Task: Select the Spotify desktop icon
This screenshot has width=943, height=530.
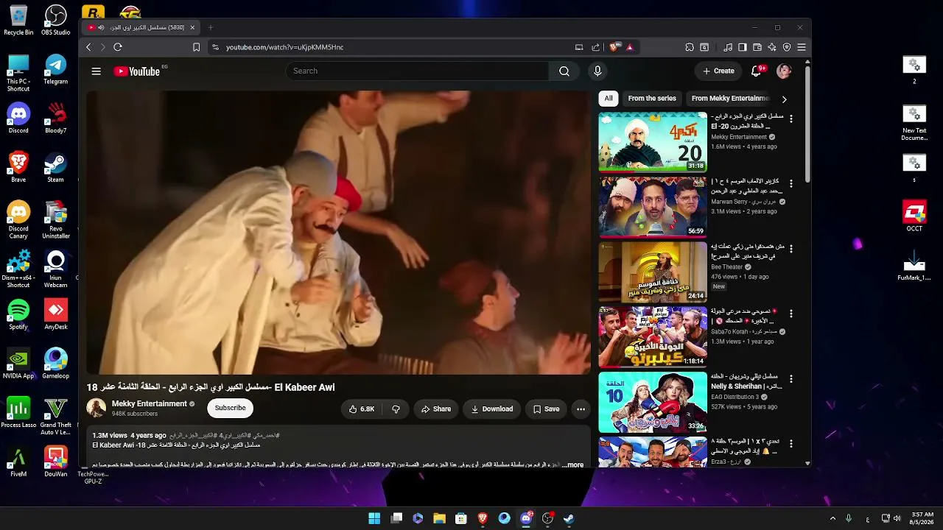Action: coord(18,315)
